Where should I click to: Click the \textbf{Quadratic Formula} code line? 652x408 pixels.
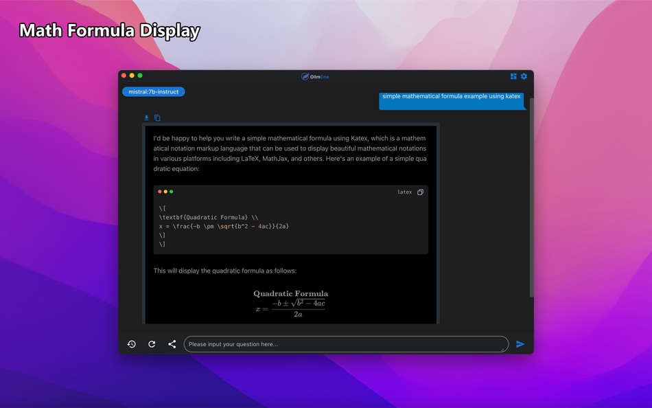pyautogui.click(x=209, y=217)
